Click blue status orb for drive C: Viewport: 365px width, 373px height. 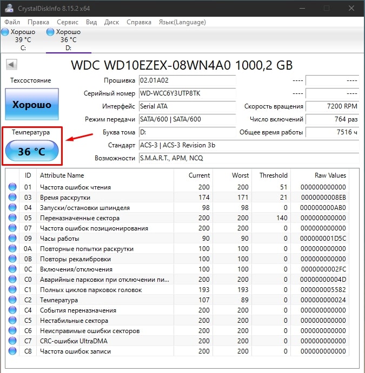point(5,32)
